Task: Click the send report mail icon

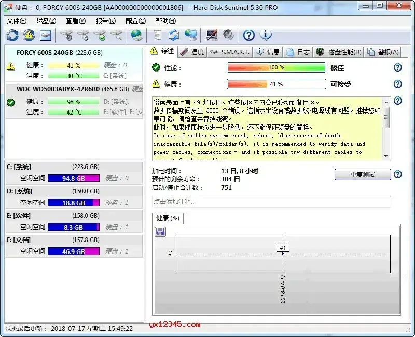Action: 174,35
